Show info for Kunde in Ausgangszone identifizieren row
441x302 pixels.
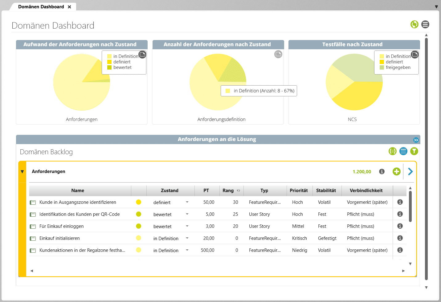click(x=400, y=202)
